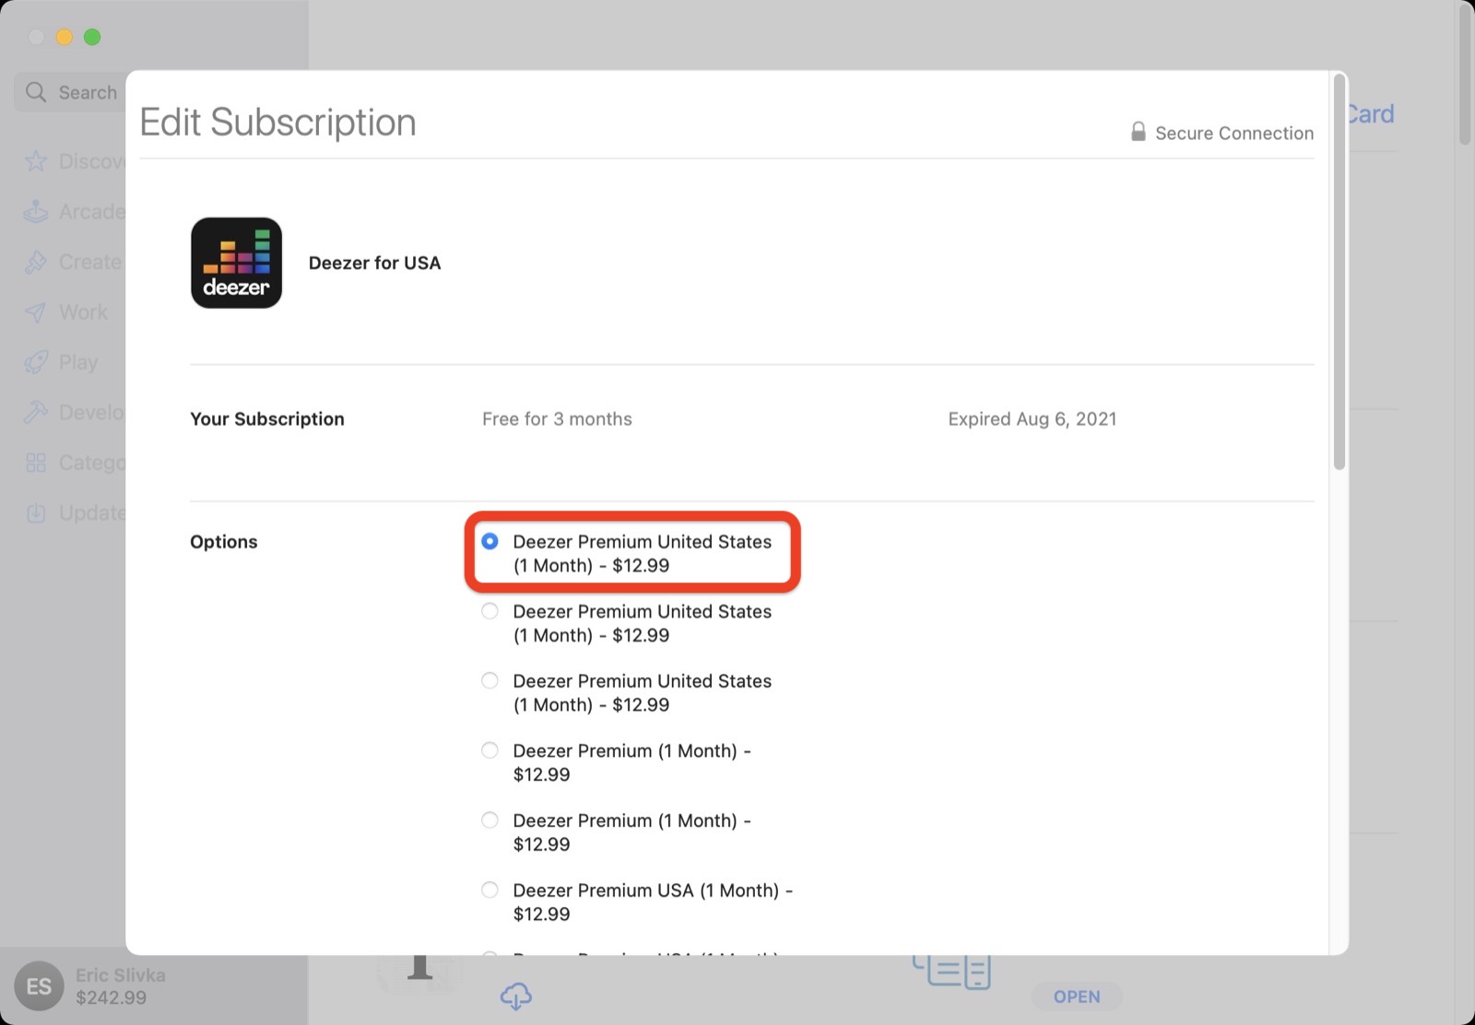The image size is (1475, 1025).
Task: Open Arcade via the joystick icon
Action: (36, 211)
